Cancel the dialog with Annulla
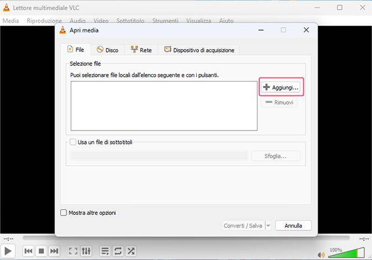372x260 pixels. pyautogui.click(x=293, y=226)
